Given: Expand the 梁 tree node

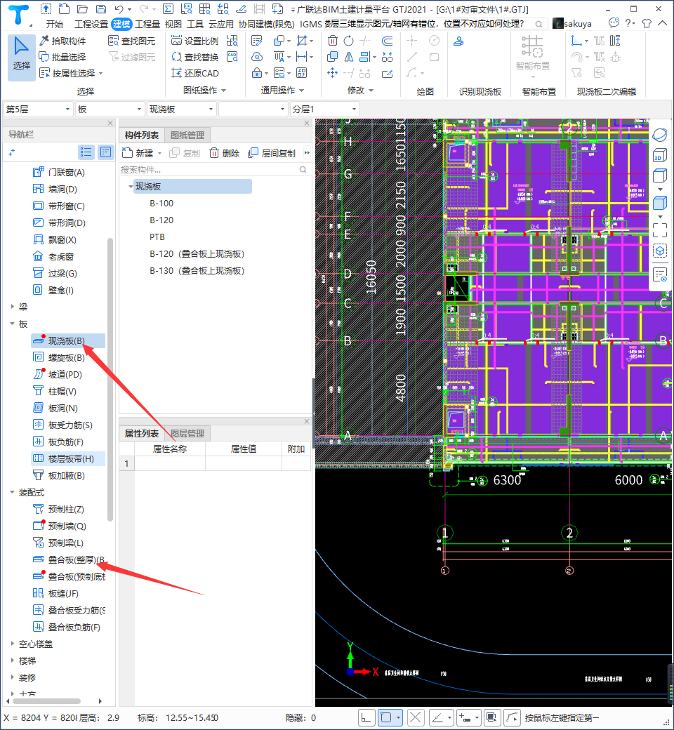Looking at the screenshot, I should point(13,307).
